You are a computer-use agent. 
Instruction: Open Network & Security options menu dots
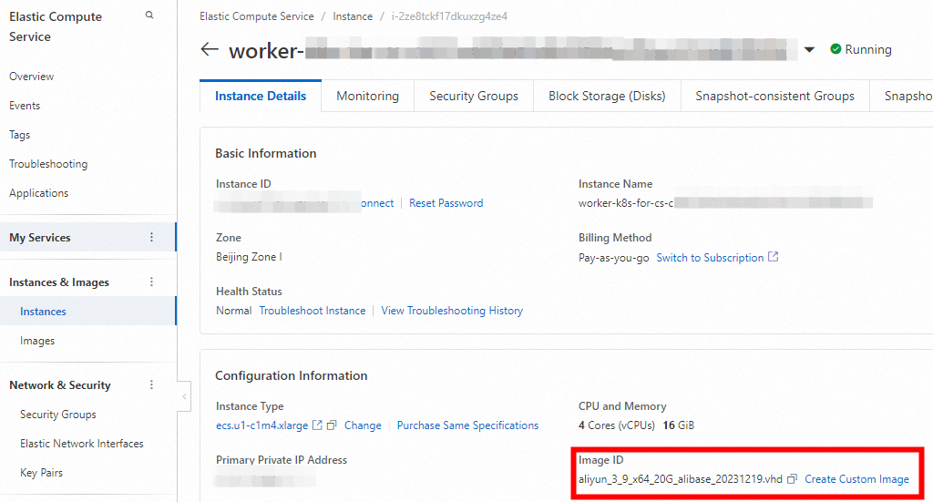(152, 384)
